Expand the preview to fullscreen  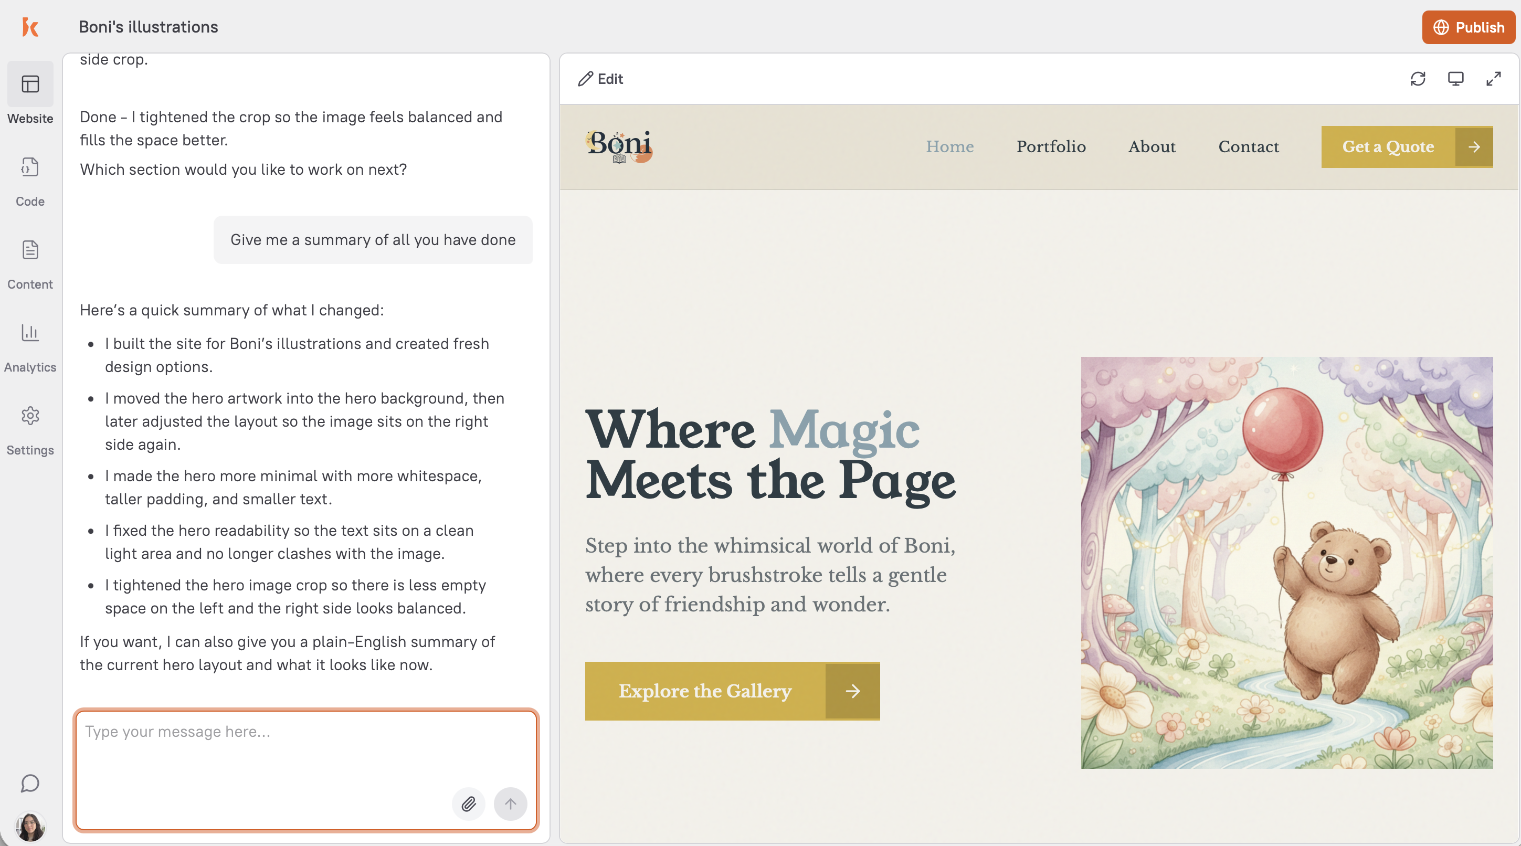point(1493,79)
